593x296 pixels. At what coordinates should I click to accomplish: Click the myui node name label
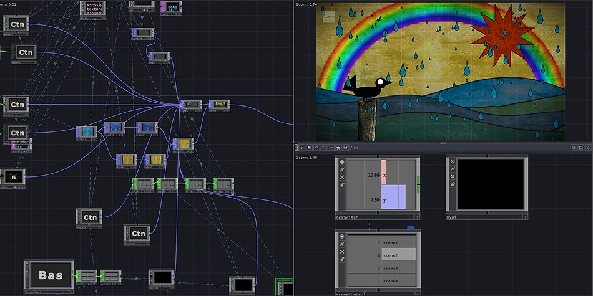[x=451, y=217]
